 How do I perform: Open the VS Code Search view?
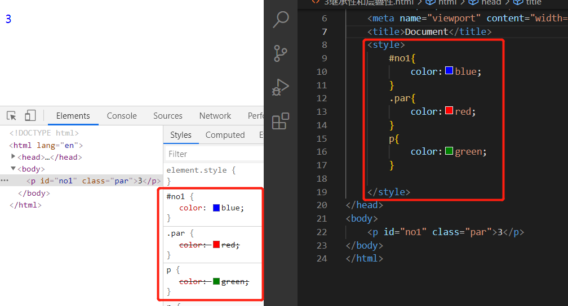pos(281,20)
